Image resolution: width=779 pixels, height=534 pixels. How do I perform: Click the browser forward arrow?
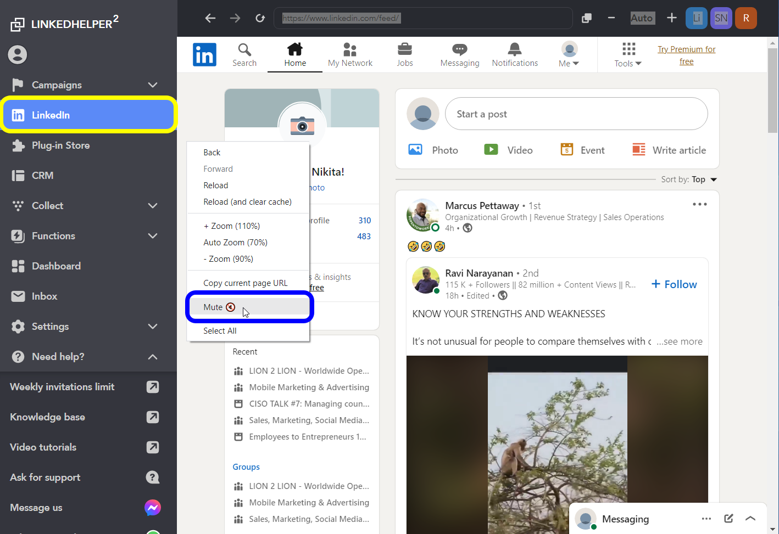[x=235, y=18]
